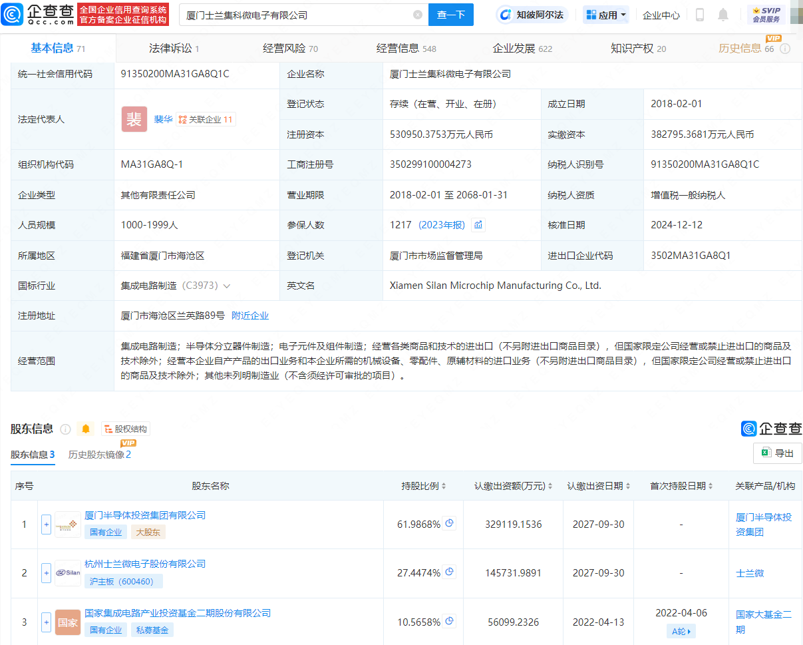Expand the 杭州士兰微电子股份有限公司 shareholder row

[46, 573]
